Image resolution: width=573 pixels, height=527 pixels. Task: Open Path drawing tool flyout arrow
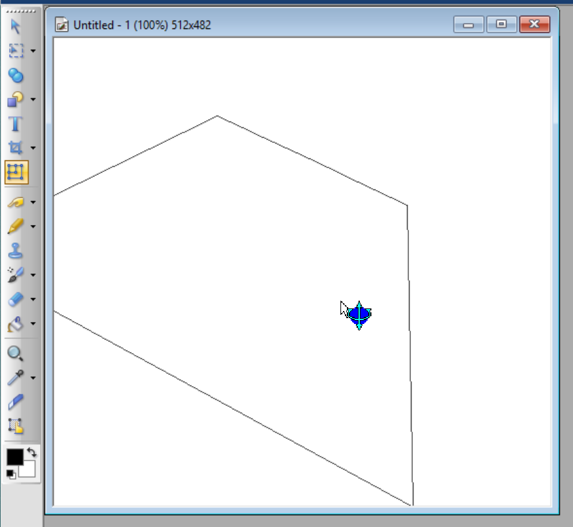[33, 100]
